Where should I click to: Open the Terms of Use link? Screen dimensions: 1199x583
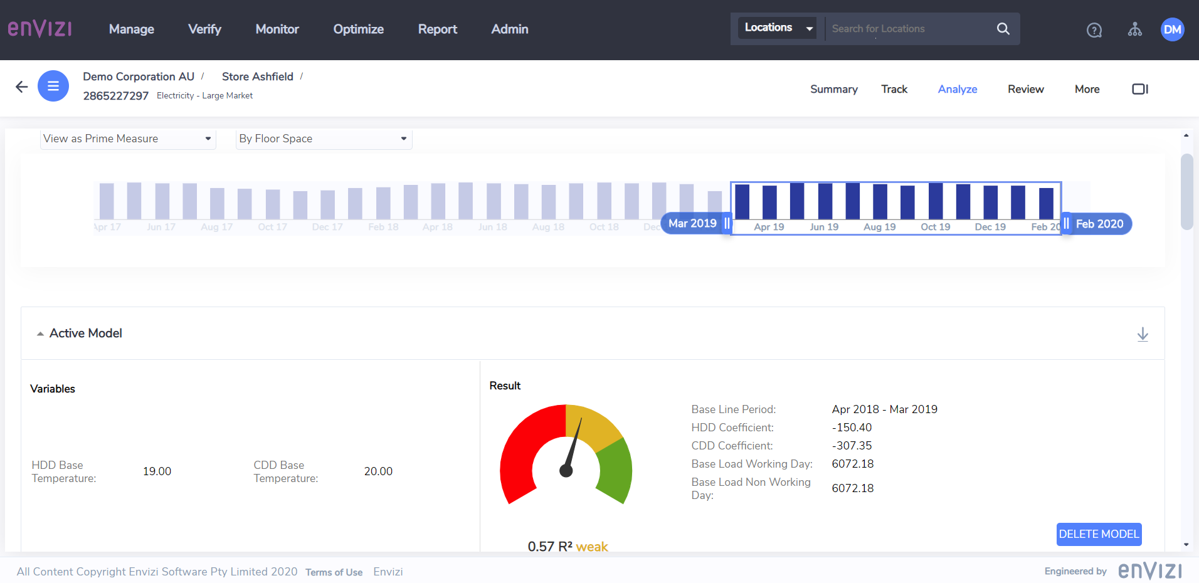tap(334, 572)
